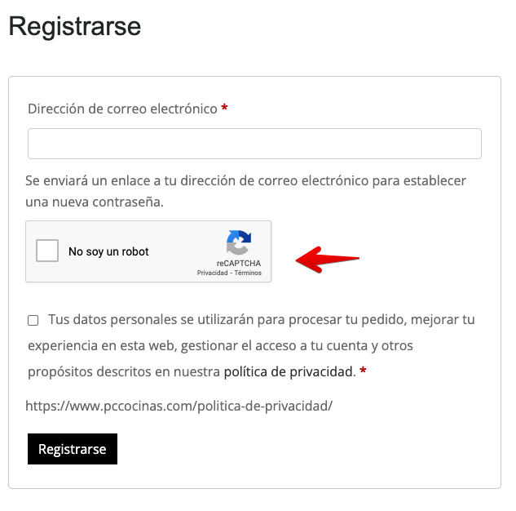Focus the email address input field
This screenshot has height=511, width=516.
254,144
